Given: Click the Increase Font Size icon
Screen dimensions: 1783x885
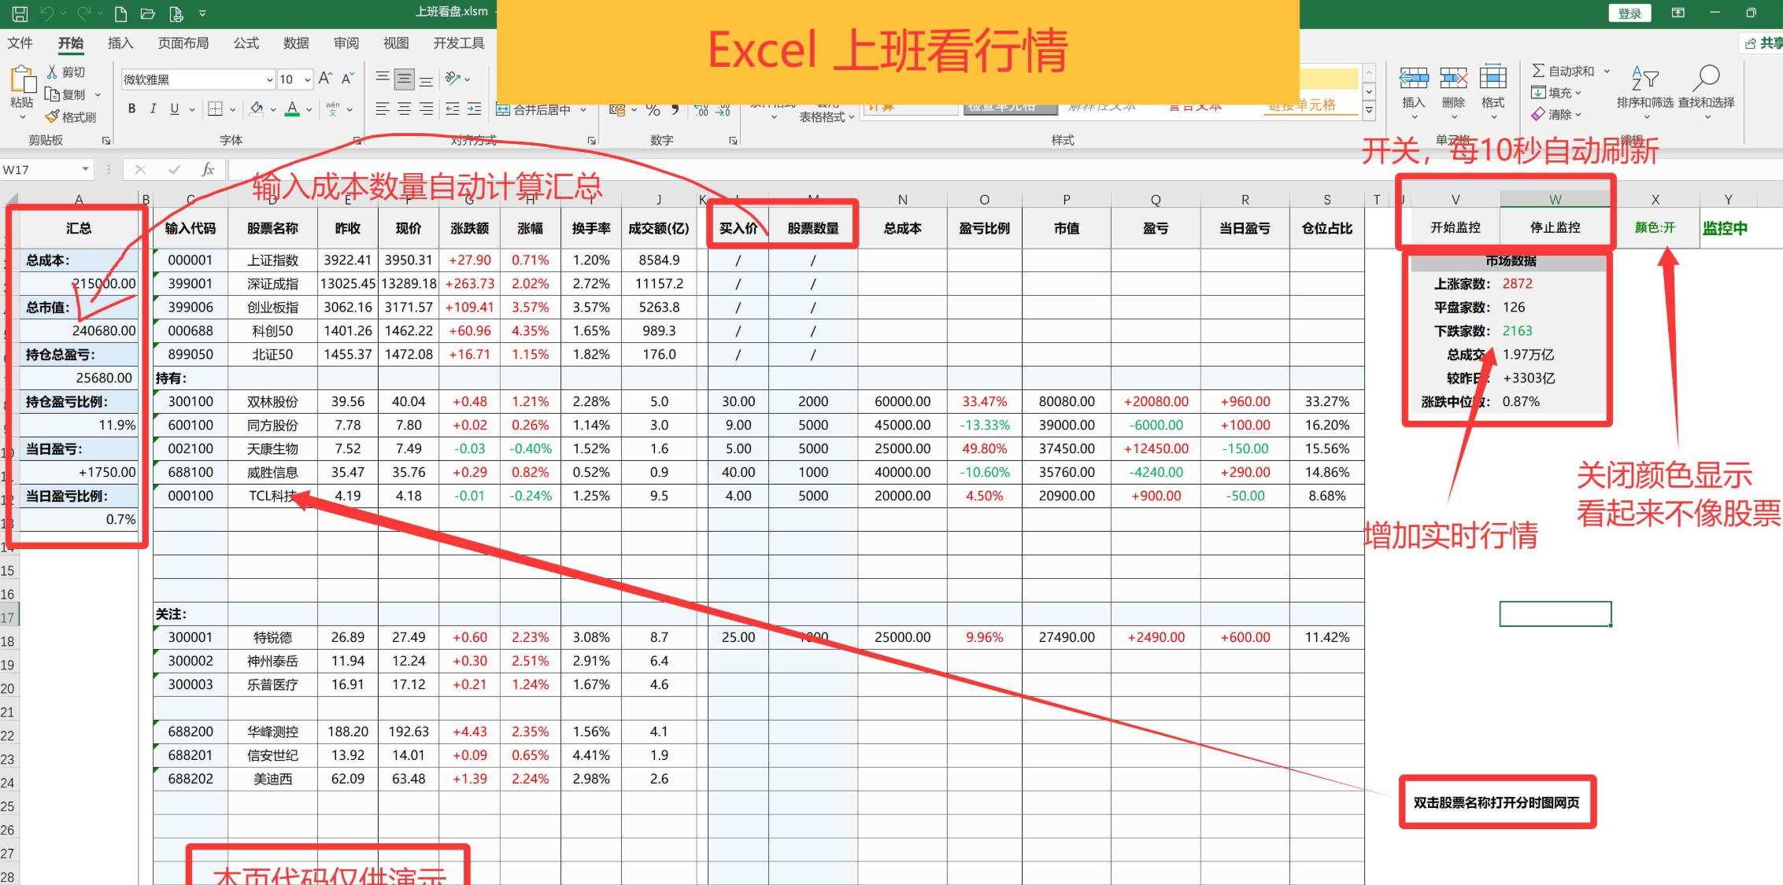Looking at the screenshot, I should (x=325, y=79).
